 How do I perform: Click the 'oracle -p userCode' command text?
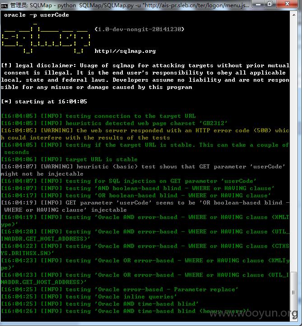(37, 15)
